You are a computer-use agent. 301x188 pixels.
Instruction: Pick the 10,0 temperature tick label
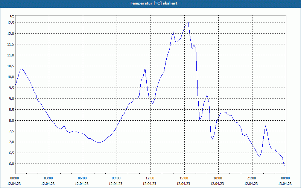(11, 77)
